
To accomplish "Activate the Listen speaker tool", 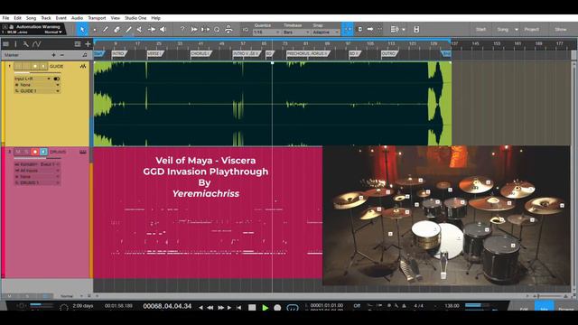I will 163,30.
